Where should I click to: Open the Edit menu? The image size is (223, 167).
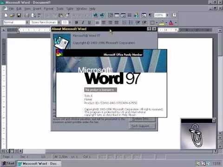pyautogui.click(x=19, y=9)
